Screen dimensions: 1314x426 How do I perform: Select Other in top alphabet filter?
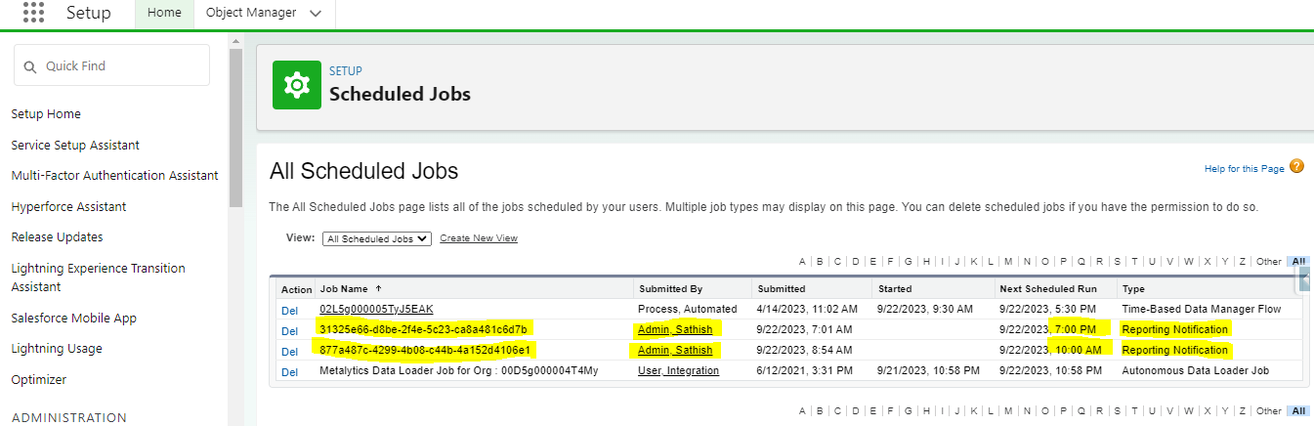[x=1268, y=261]
